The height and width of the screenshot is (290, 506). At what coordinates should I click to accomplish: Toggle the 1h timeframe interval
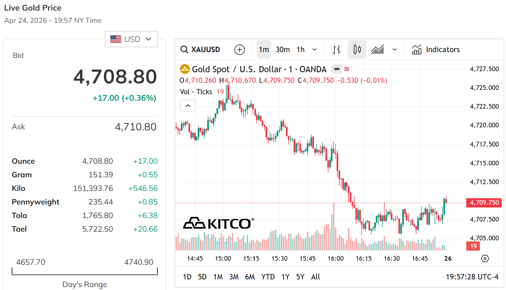click(300, 49)
